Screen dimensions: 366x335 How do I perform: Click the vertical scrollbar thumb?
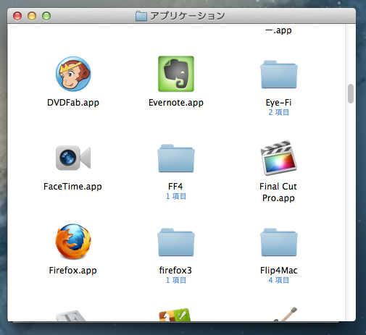(351, 93)
